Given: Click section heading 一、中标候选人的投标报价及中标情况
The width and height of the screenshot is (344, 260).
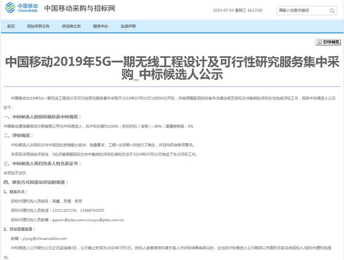Looking at the screenshot, I should tap(42, 117).
